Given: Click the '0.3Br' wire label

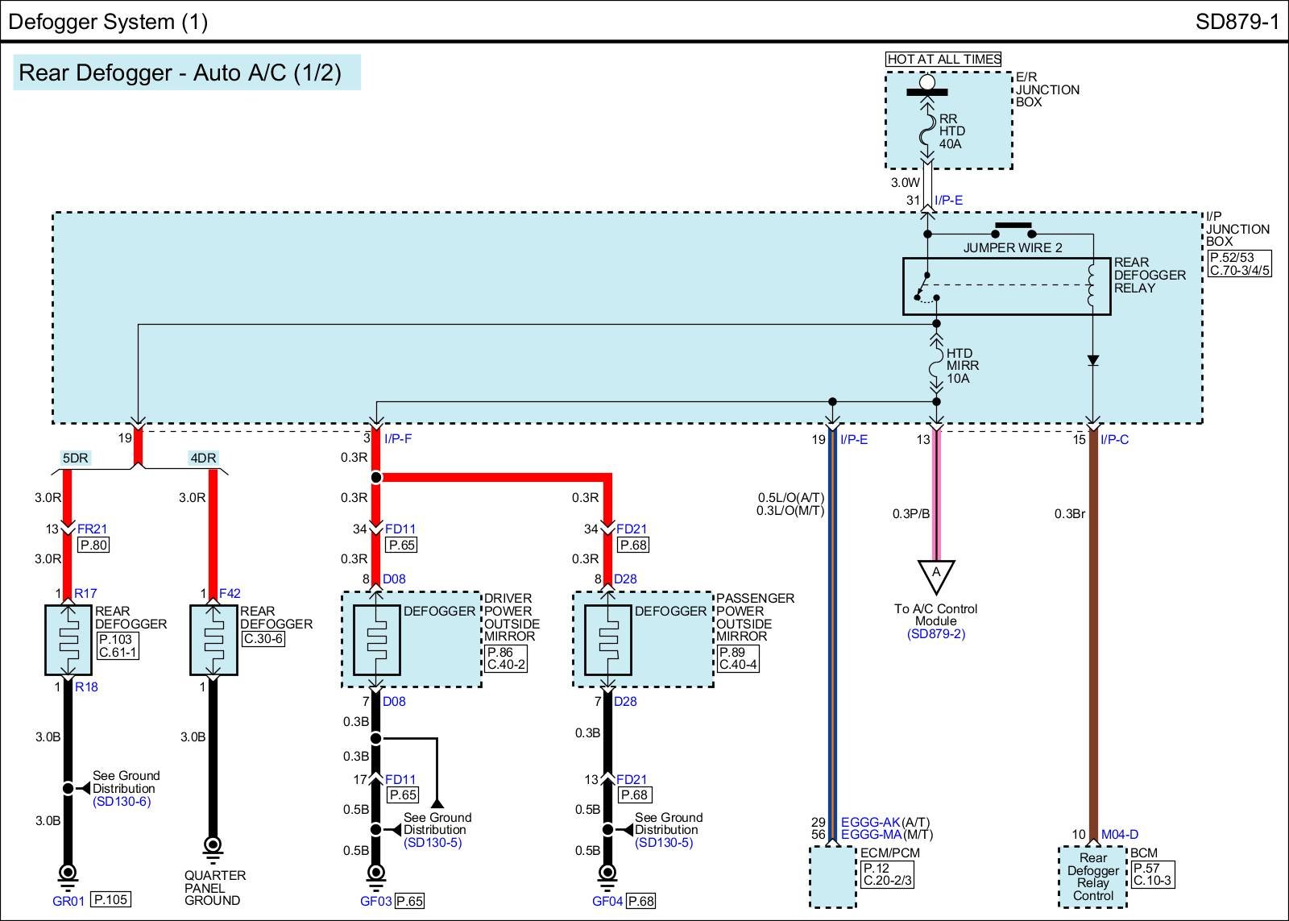Looking at the screenshot, I should point(1070,513).
